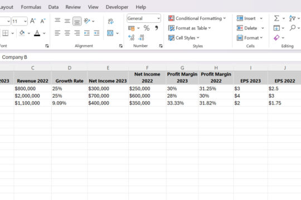Align text right
This screenshot has height=200, width=301.
(77, 33)
